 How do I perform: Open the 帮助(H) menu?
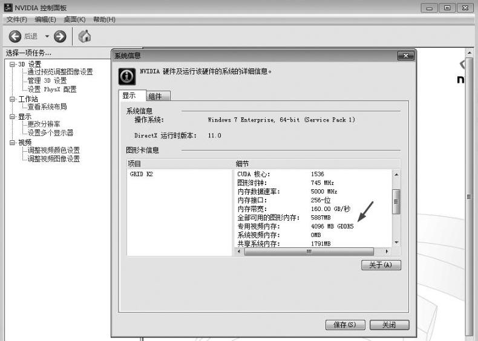point(104,19)
